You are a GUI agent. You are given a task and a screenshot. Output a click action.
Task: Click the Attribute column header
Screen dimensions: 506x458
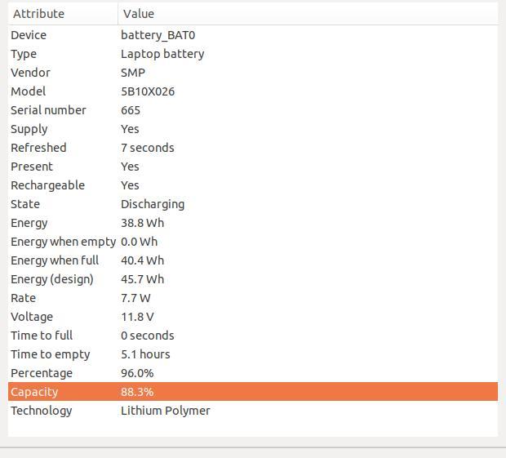63,14
